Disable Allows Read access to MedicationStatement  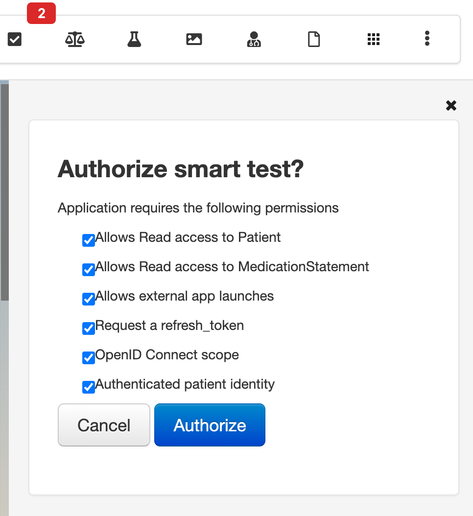coord(88,269)
